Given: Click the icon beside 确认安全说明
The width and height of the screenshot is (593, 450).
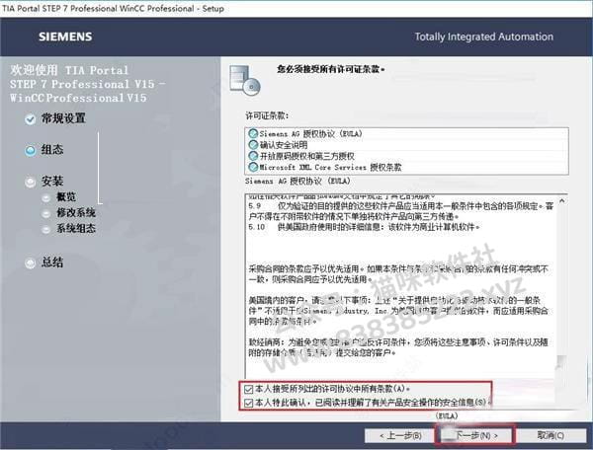Looking at the screenshot, I should pyautogui.click(x=253, y=145).
